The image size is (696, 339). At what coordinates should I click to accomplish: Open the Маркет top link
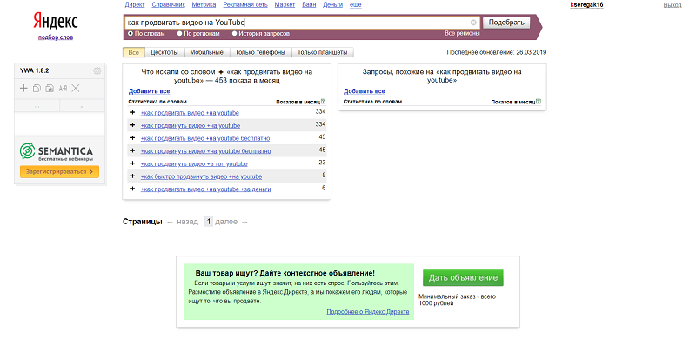point(284,5)
